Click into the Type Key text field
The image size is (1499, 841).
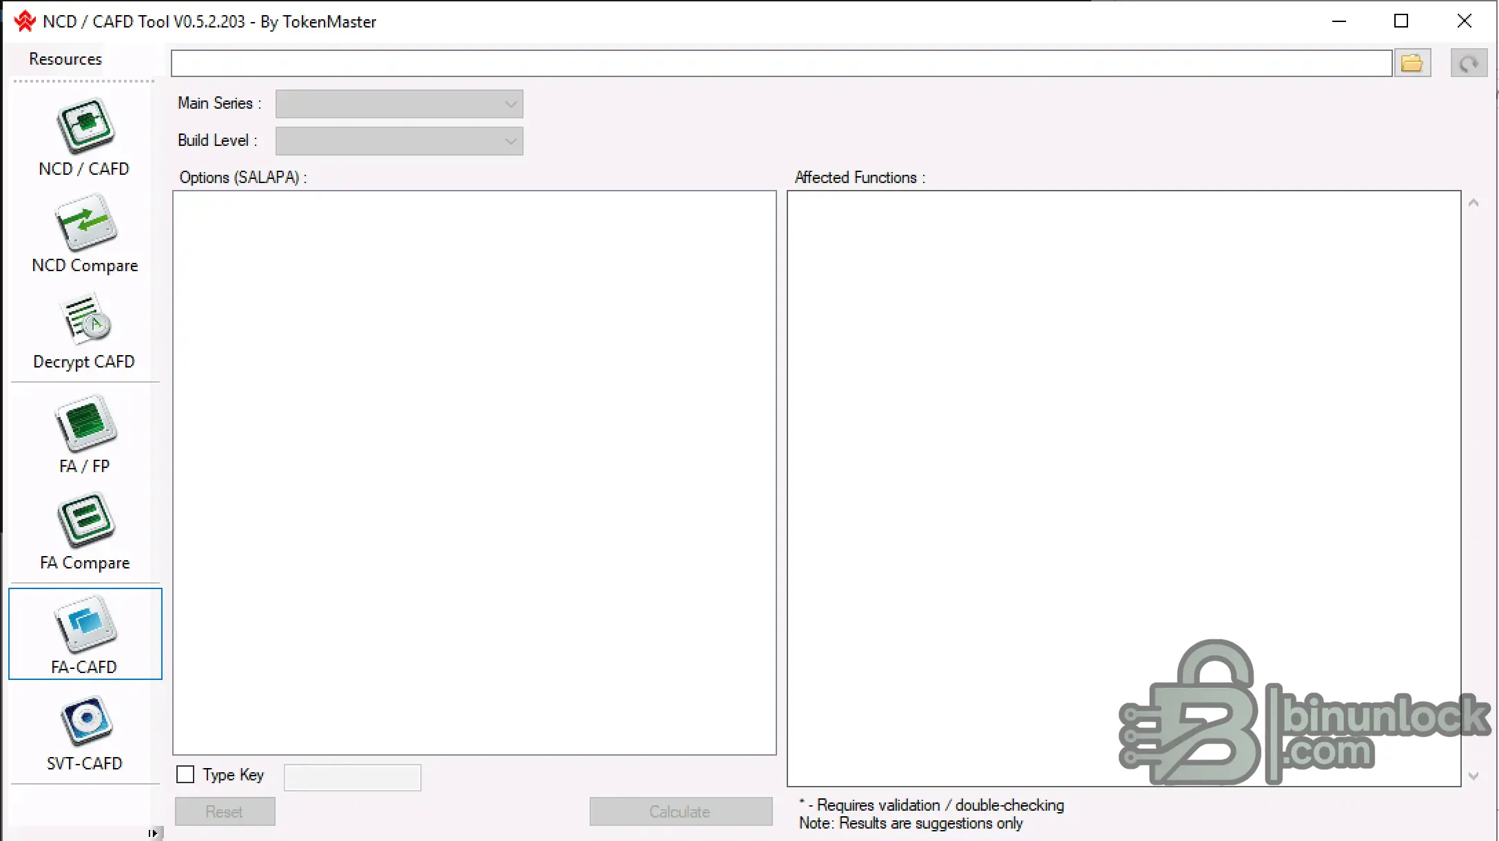353,778
